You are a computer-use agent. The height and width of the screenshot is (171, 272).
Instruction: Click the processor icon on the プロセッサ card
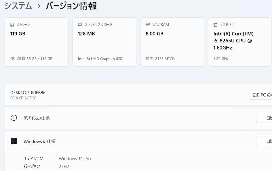click(215, 24)
